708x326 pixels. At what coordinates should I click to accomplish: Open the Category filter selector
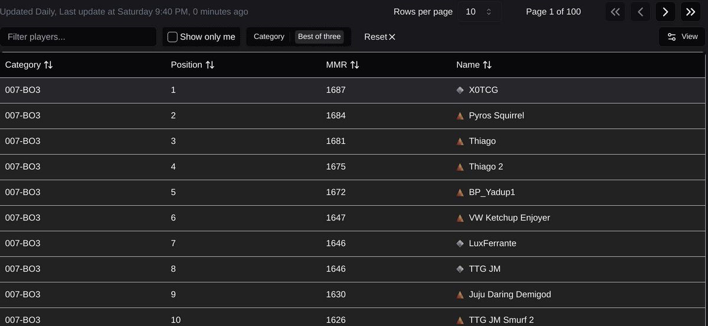[x=269, y=37]
